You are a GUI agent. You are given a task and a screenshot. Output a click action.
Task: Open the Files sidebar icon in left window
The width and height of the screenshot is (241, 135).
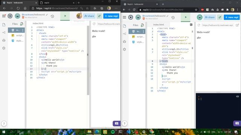coord(4,25)
